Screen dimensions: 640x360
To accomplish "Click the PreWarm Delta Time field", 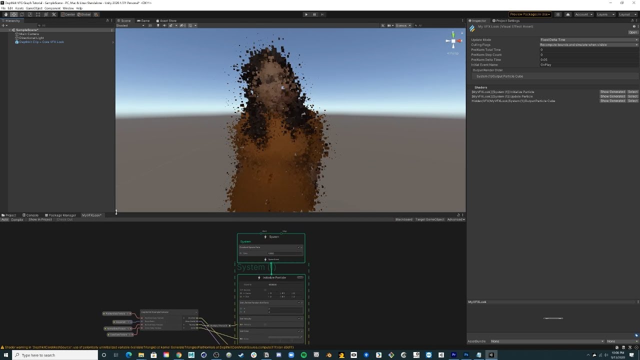I will (x=588, y=60).
